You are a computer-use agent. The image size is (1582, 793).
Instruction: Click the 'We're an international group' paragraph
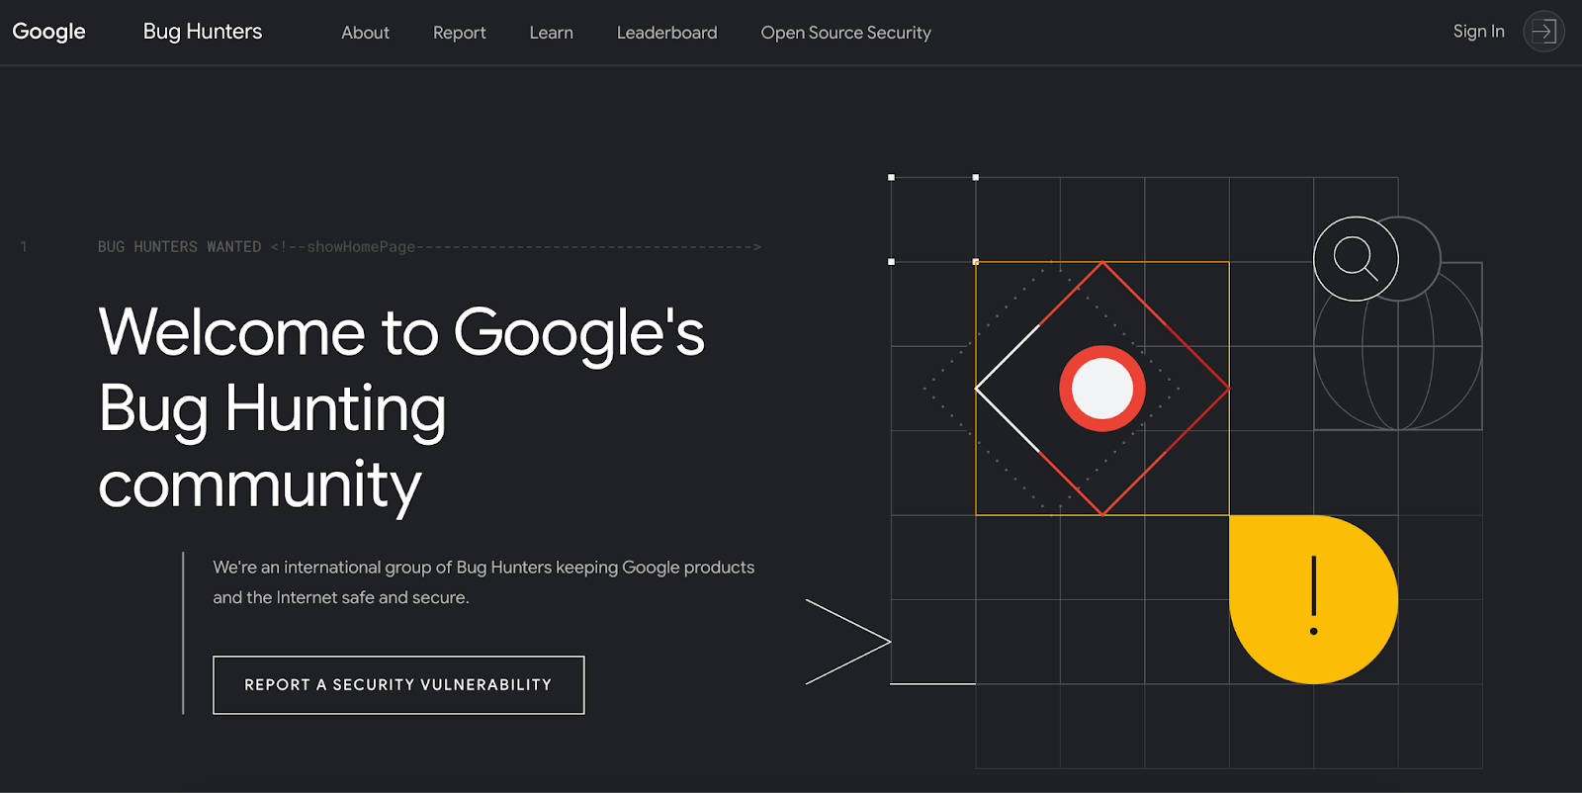point(483,582)
